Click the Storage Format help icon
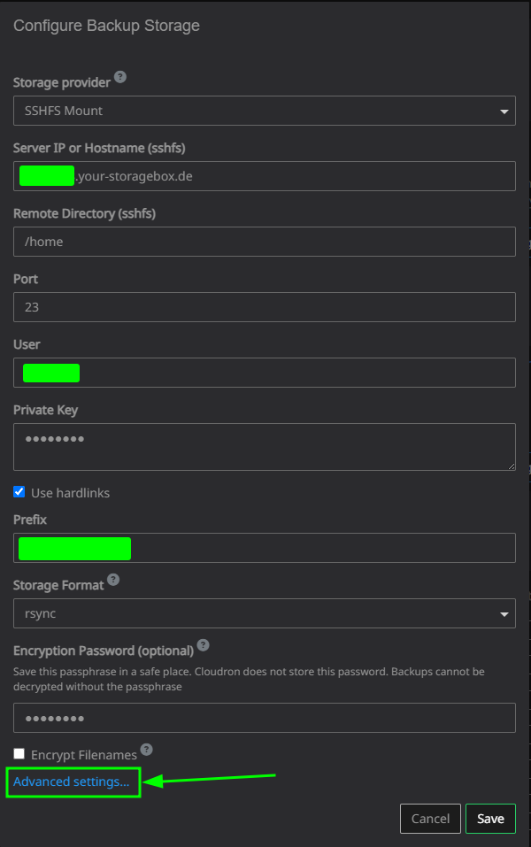Image resolution: width=531 pixels, height=847 pixels. [112, 581]
